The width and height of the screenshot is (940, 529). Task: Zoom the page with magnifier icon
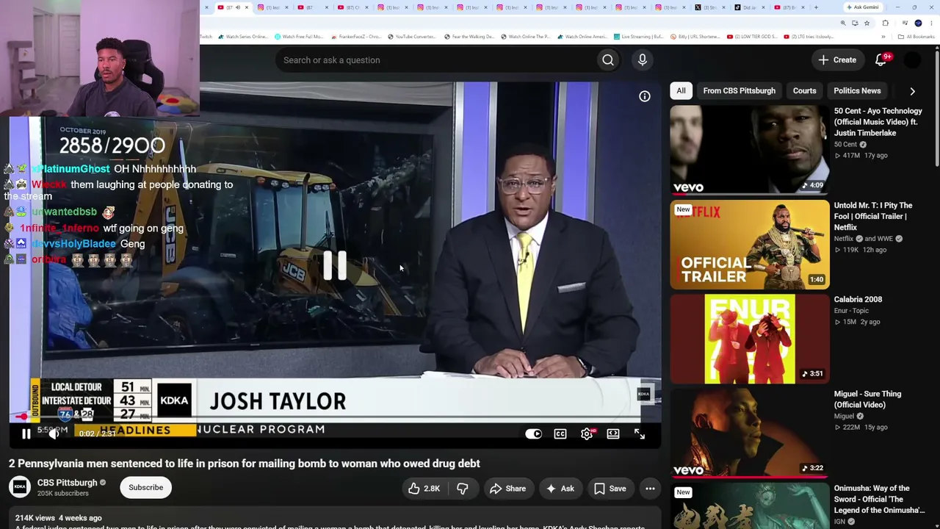[x=843, y=23]
